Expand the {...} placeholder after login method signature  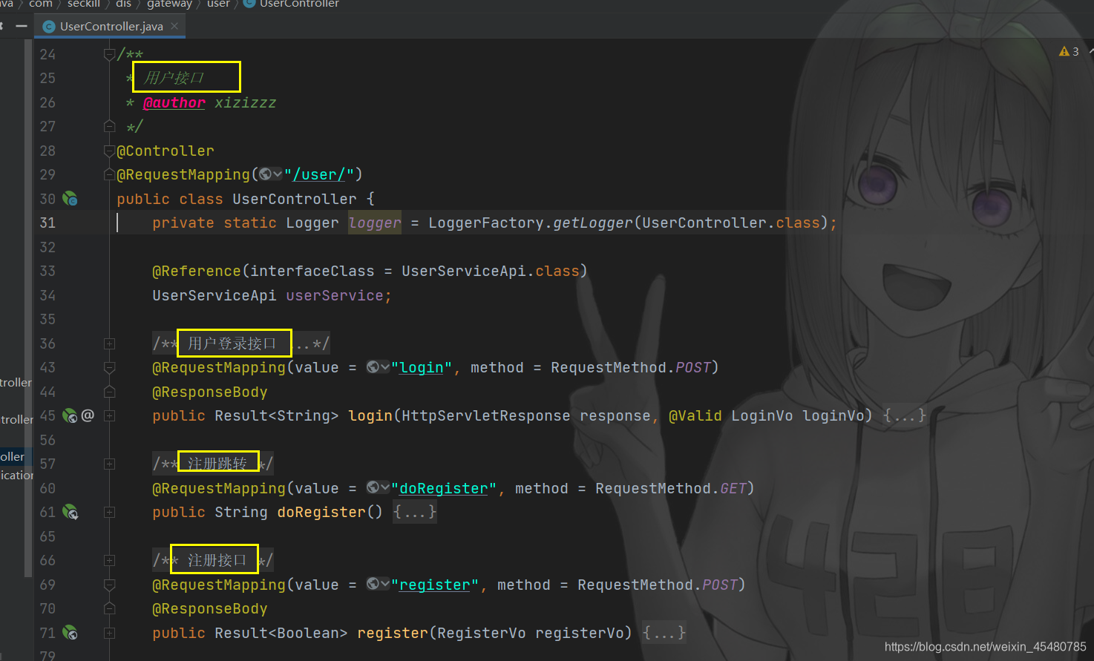(905, 415)
